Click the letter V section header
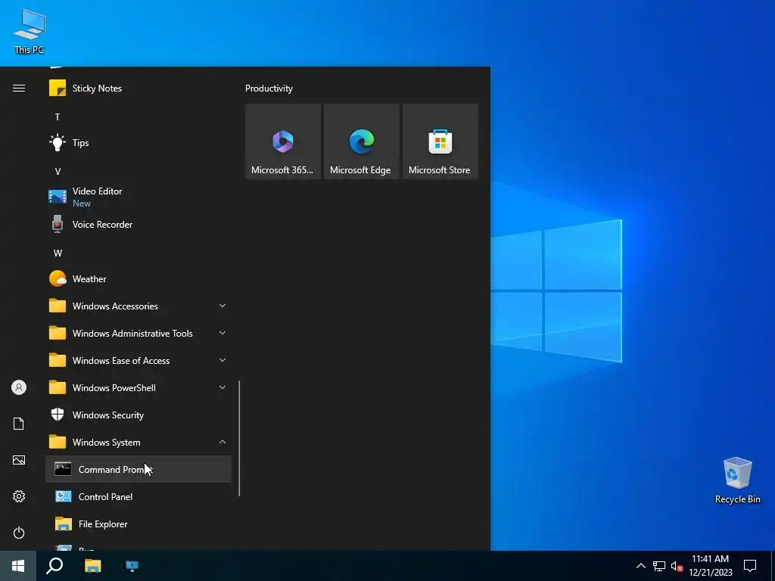The width and height of the screenshot is (775, 581). click(x=58, y=172)
